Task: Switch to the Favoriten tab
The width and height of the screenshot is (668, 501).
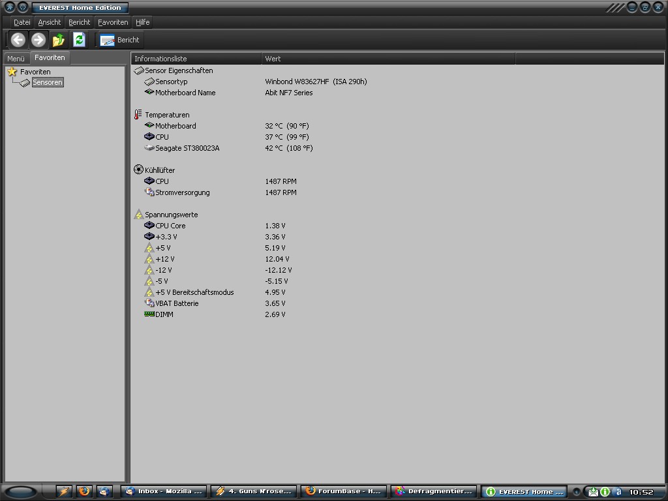Action: tap(50, 57)
